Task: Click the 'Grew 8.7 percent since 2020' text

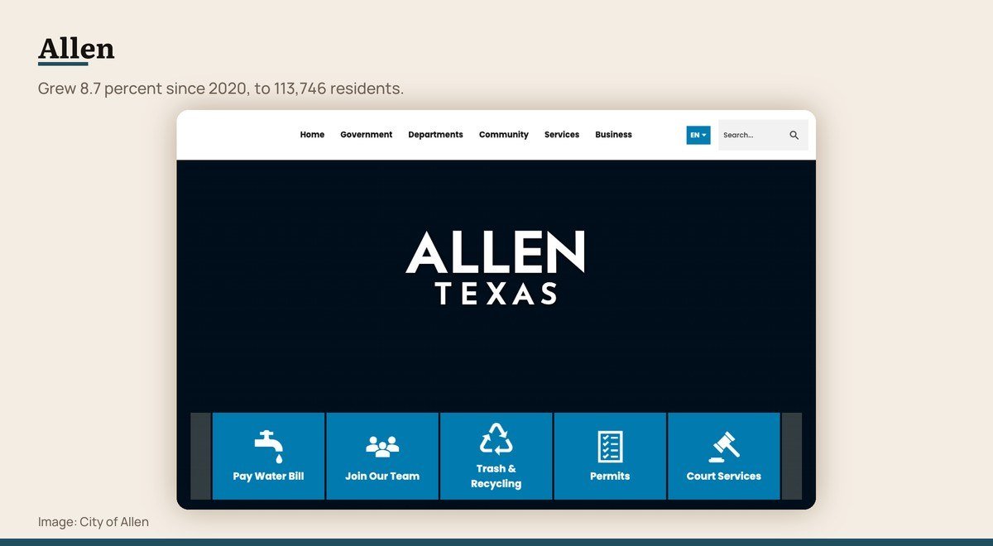Action: pyautogui.click(x=143, y=89)
